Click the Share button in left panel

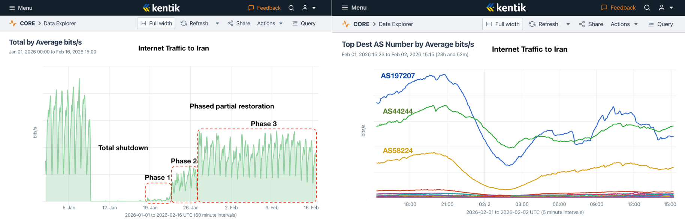point(239,23)
